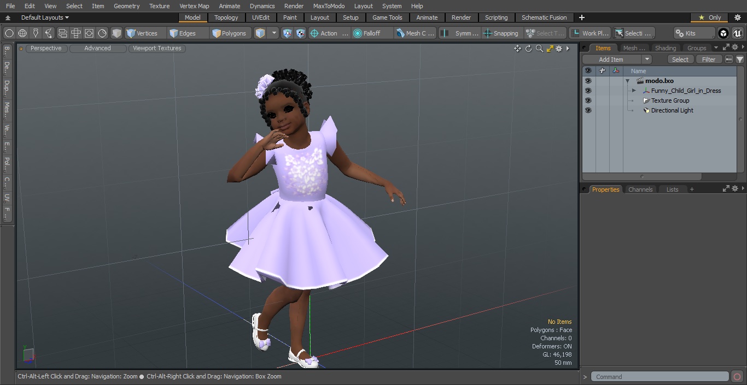This screenshot has width=747, height=385.
Task: Click the Filter button in Items panel
Action: click(709, 60)
